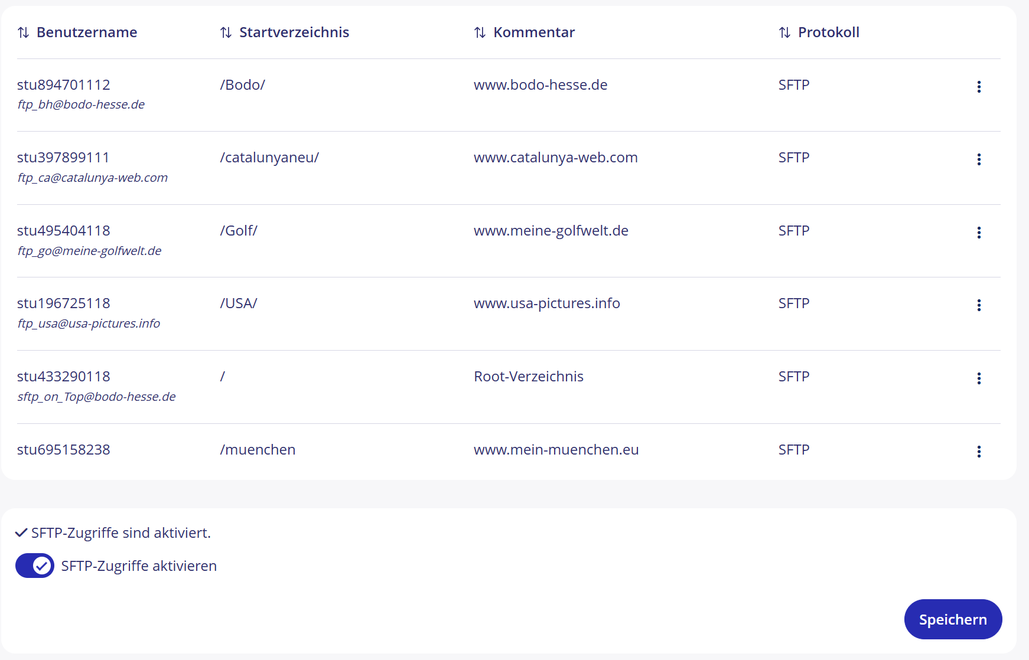Image resolution: width=1029 pixels, height=660 pixels.
Task: Click sort arrows icon beside Benutzername
Action: point(23,32)
